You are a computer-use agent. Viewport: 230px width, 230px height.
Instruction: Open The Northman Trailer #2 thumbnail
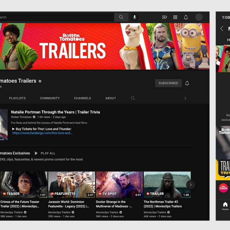pos(167,185)
